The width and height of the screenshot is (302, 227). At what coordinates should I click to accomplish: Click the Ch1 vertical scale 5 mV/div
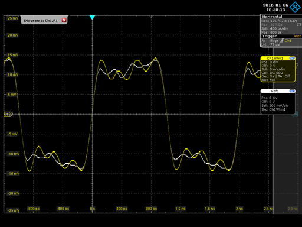click(x=273, y=69)
